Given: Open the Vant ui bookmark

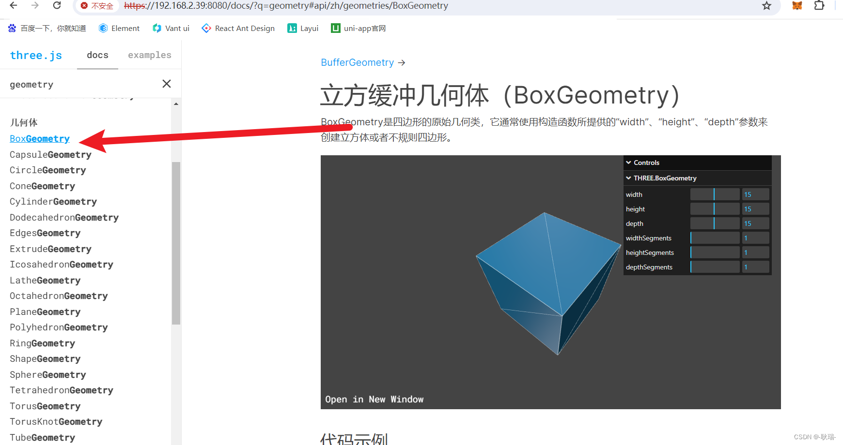Looking at the screenshot, I should [171, 29].
